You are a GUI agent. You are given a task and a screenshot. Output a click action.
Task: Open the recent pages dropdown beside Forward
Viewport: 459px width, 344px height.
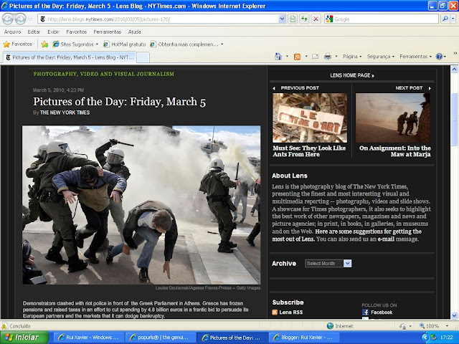tap(30, 19)
